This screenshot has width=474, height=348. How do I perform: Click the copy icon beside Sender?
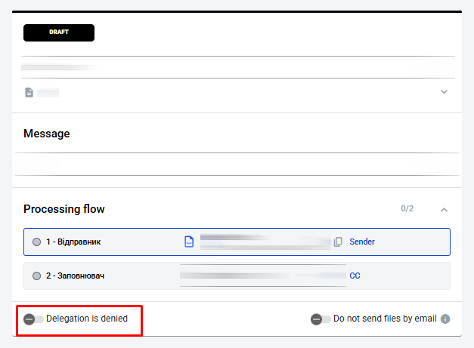coord(338,242)
